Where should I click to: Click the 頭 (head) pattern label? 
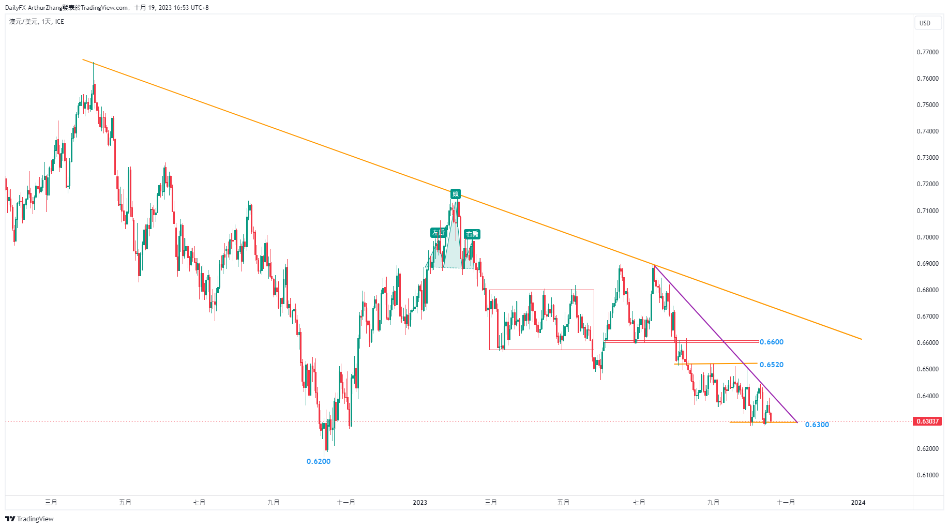[x=455, y=194]
